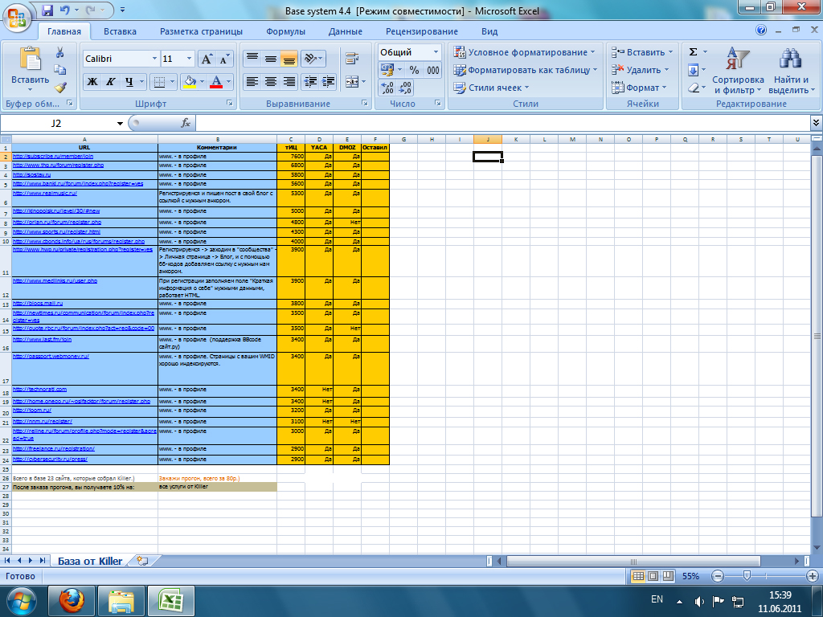This screenshot has height=617, width=823.
Task: Increase font size with the large A button
Action: (207, 59)
